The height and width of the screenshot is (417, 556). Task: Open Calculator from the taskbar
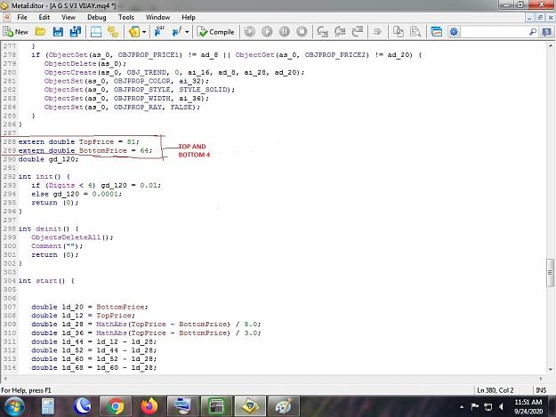click(47, 406)
